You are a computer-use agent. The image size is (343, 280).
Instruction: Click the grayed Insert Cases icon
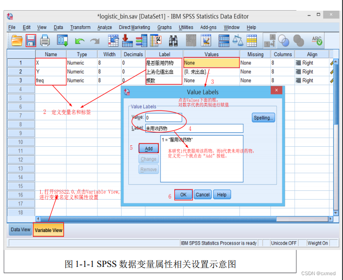tap(191, 41)
